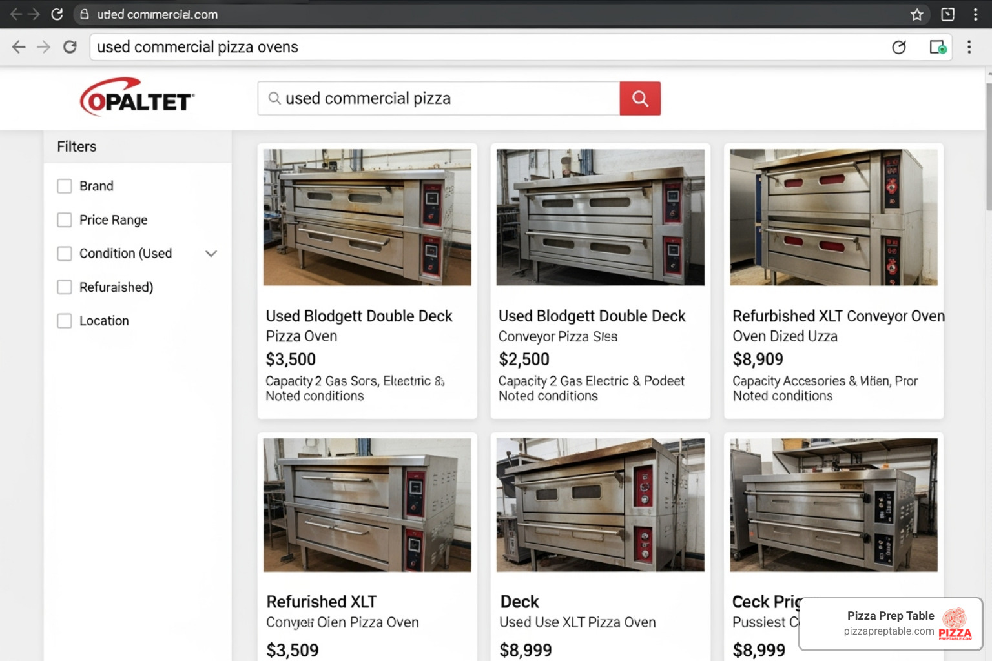This screenshot has height=661, width=992.
Task: Check the Price Range filter
Action: [x=65, y=220]
